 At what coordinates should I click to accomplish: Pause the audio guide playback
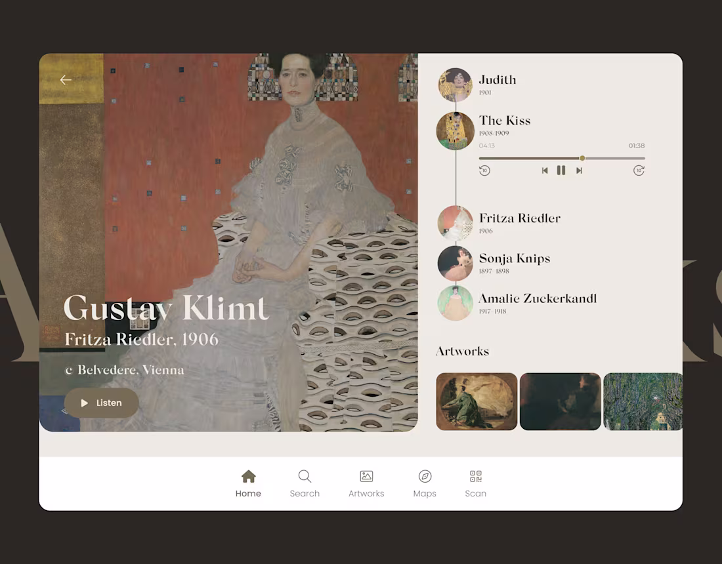[x=561, y=171]
